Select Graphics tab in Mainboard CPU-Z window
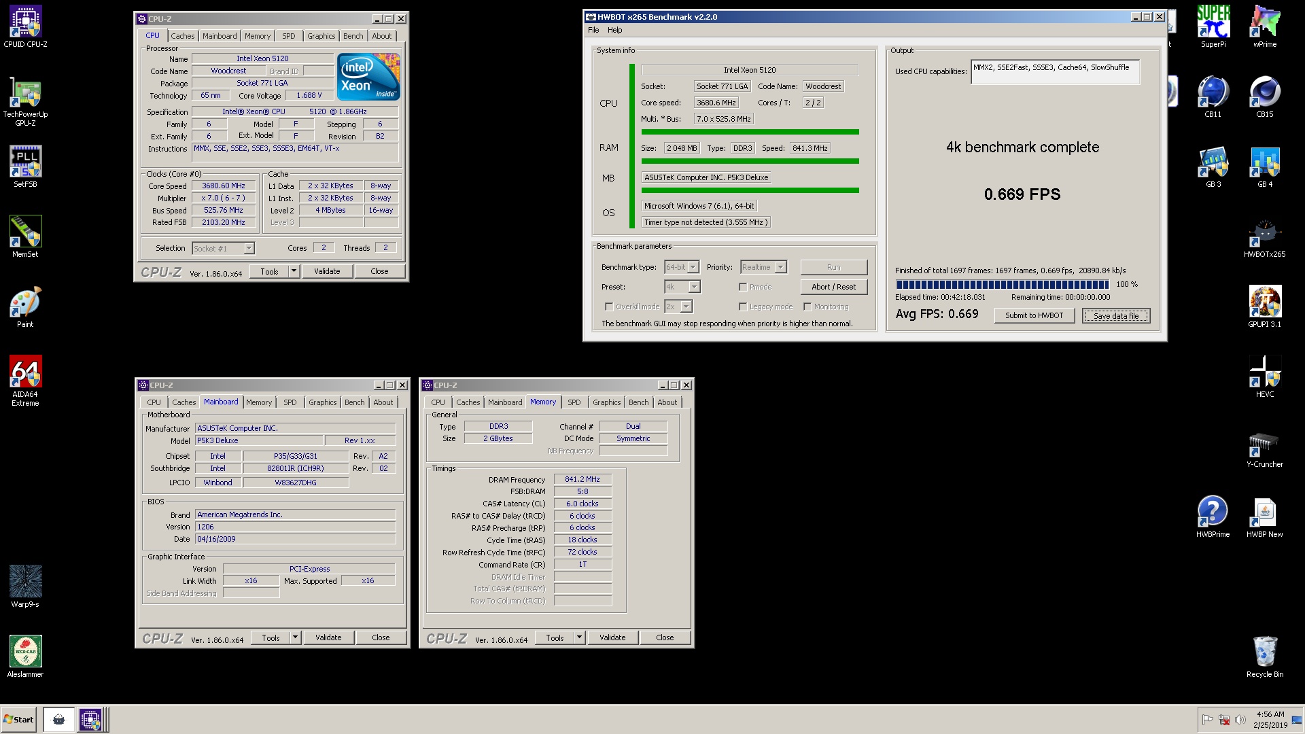Image resolution: width=1305 pixels, height=734 pixels. (x=322, y=402)
